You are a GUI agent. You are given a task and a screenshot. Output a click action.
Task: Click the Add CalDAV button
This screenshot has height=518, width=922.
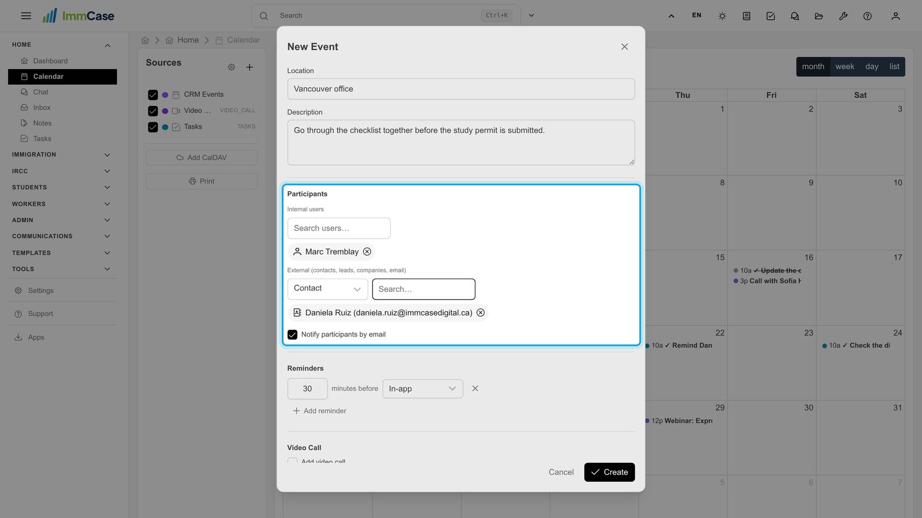click(202, 158)
